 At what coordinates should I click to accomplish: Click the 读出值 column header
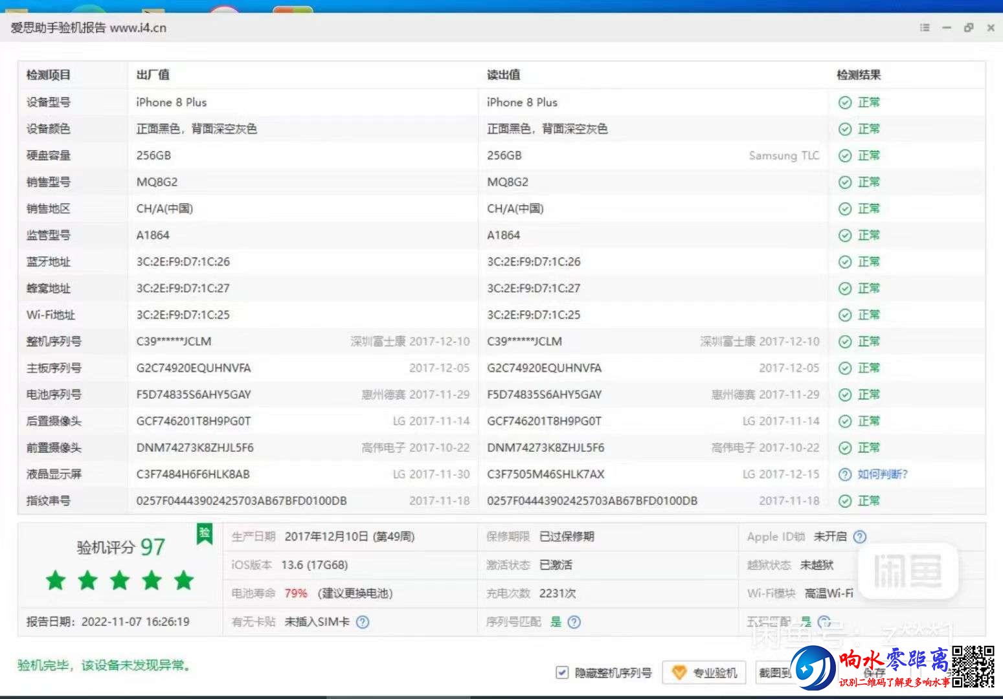click(x=504, y=75)
